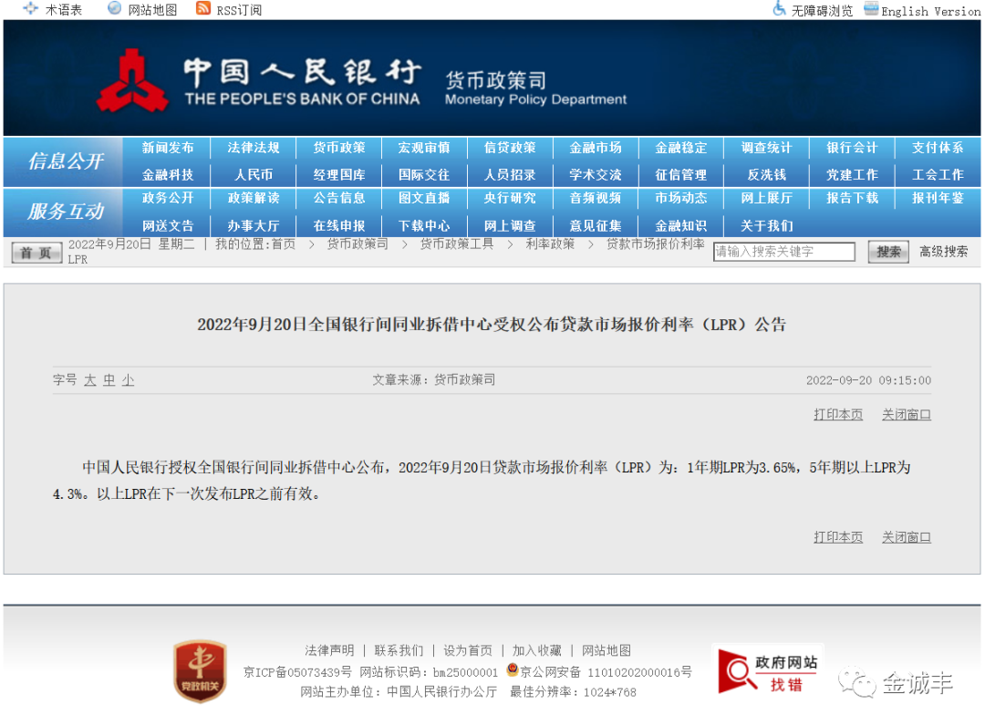This screenshot has width=985, height=726.
Task: Click the police emblem beside 京公网安备
Action: (x=513, y=670)
